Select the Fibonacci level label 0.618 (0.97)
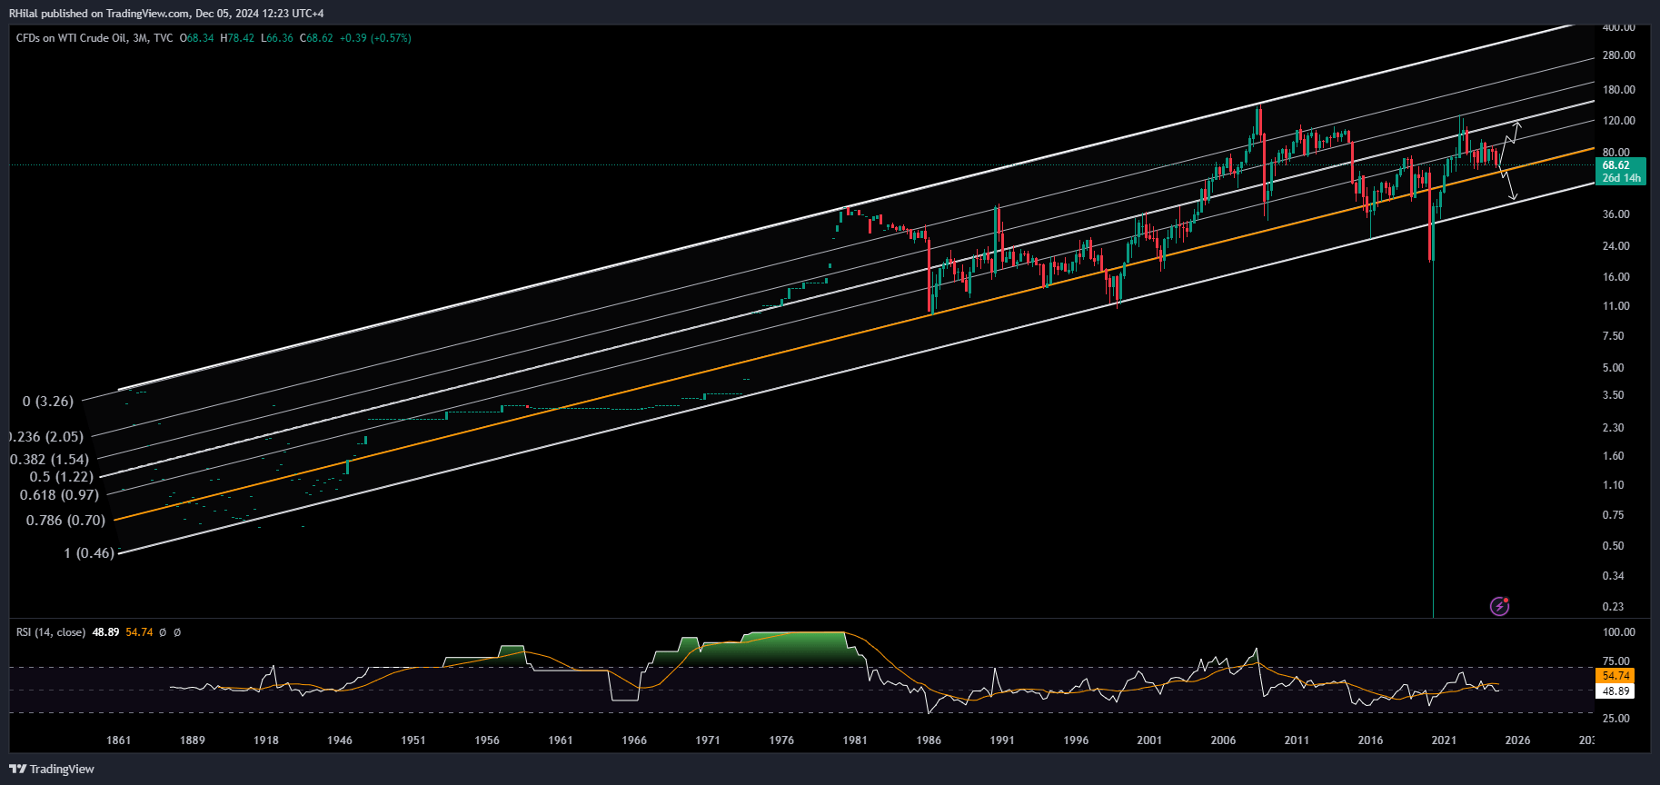1660x785 pixels. (x=59, y=494)
